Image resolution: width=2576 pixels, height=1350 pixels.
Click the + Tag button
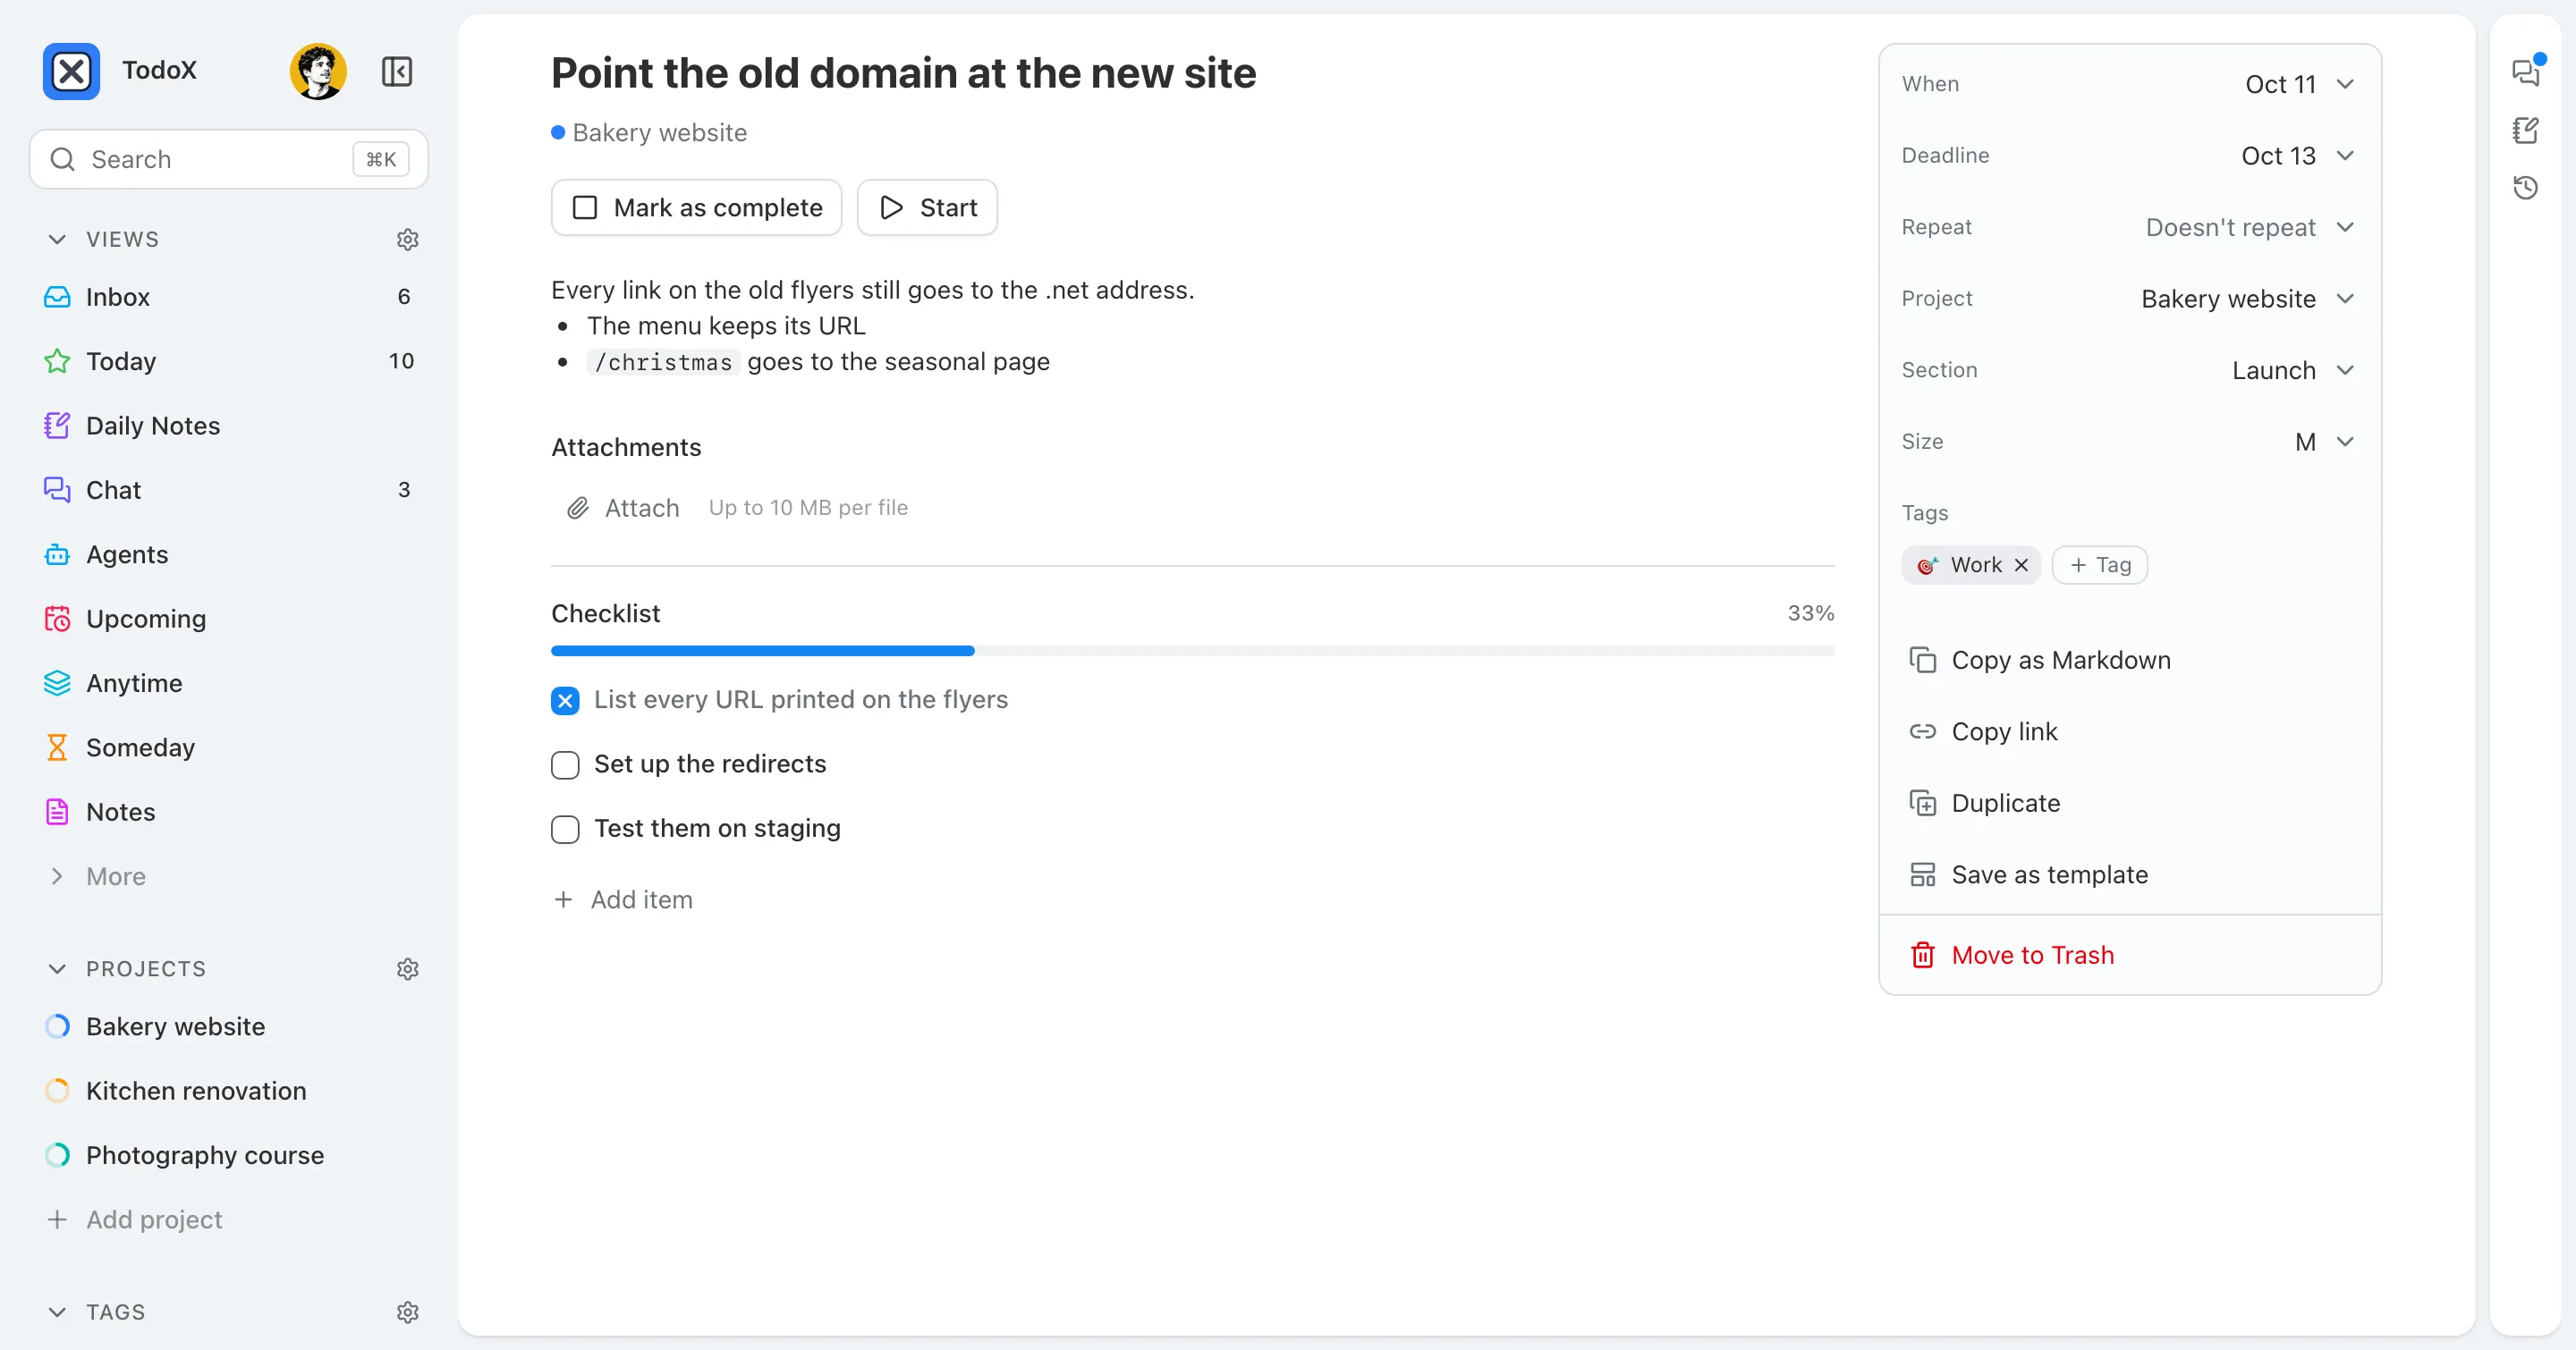pyautogui.click(x=2099, y=564)
